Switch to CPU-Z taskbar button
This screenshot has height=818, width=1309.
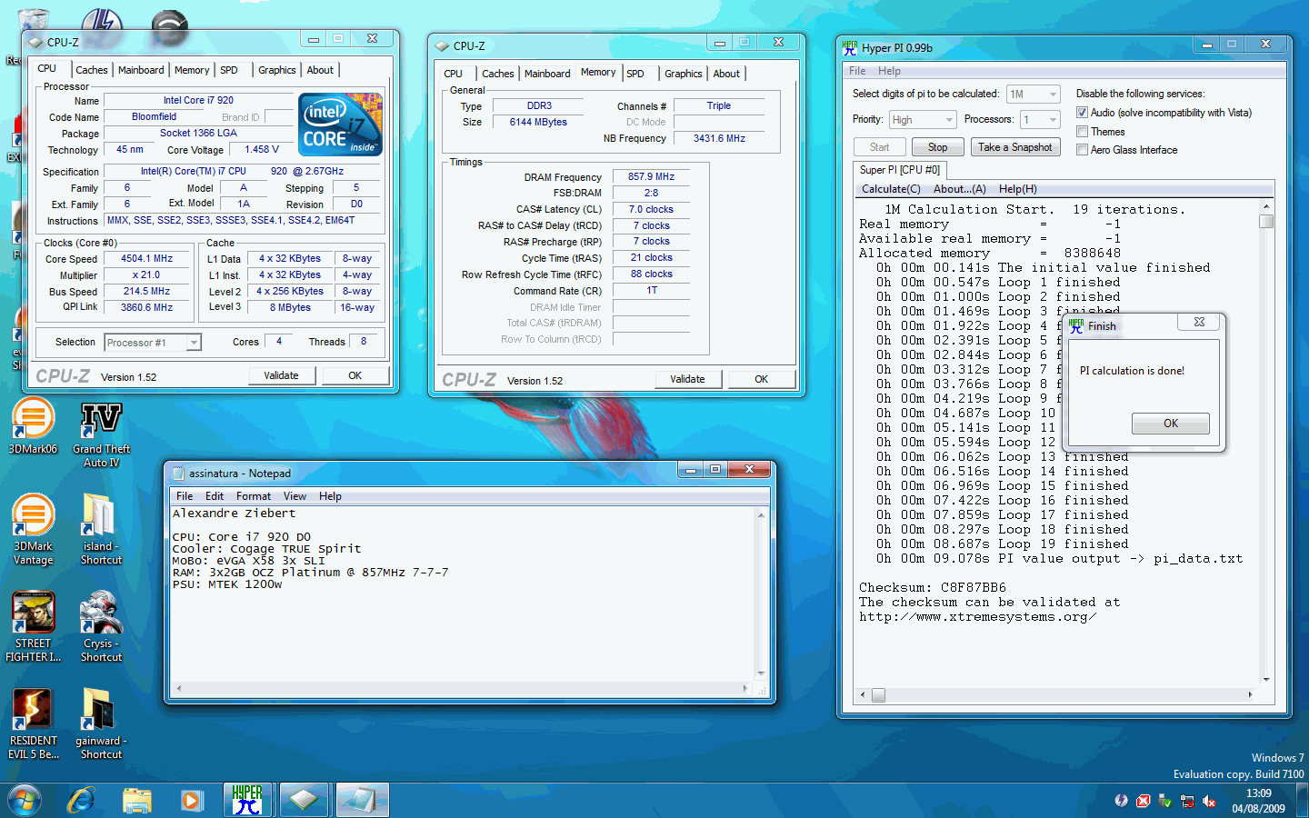tap(304, 800)
